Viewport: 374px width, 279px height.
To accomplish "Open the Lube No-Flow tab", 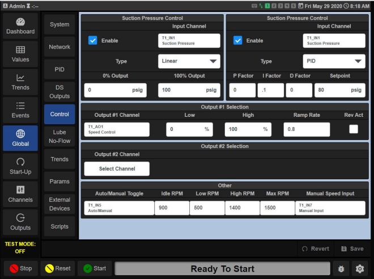I will coord(59,136).
